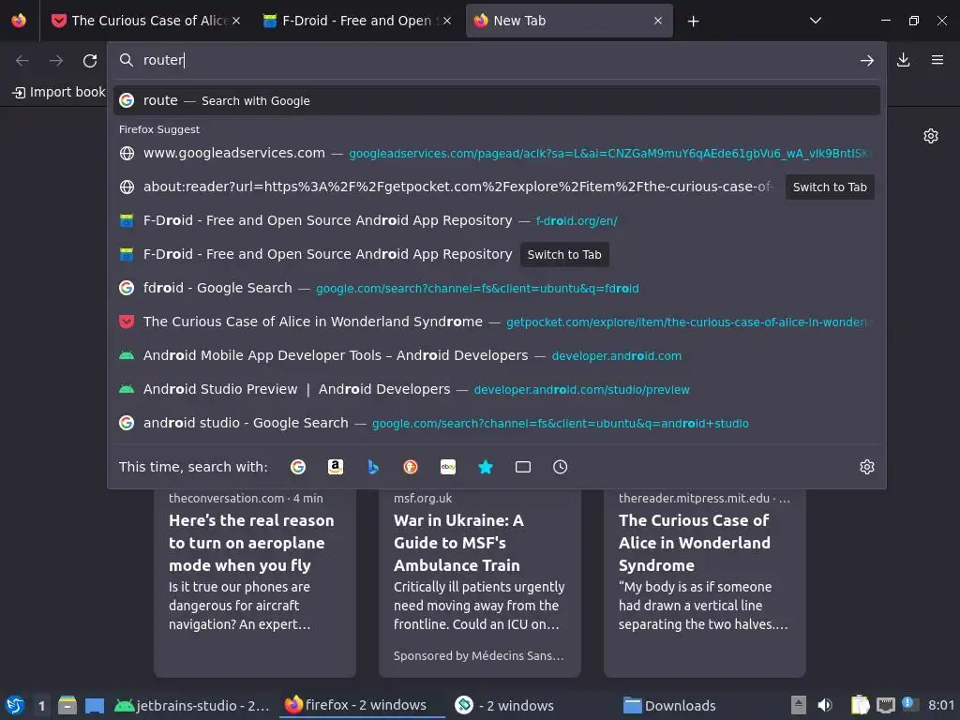Viewport: 960px width, 720px height.
Task: Select 'fdroid - Google Search' suggestion
Action: [x=497, y=288]
